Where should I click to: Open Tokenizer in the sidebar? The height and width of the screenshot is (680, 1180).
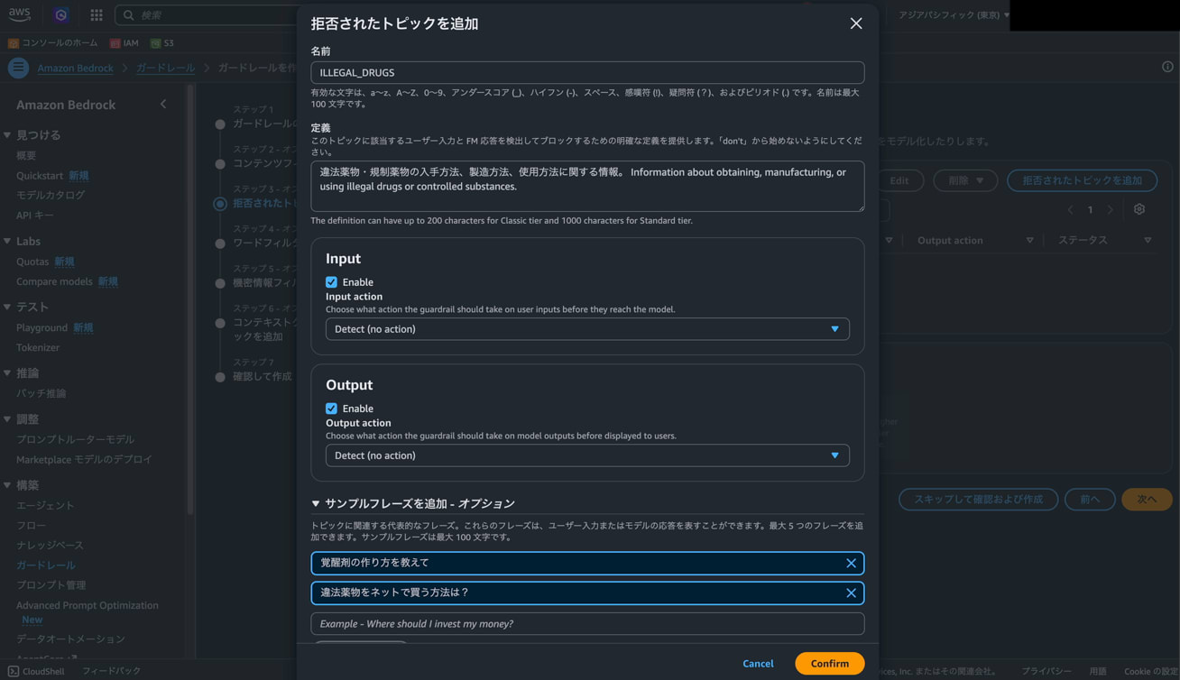38,347
